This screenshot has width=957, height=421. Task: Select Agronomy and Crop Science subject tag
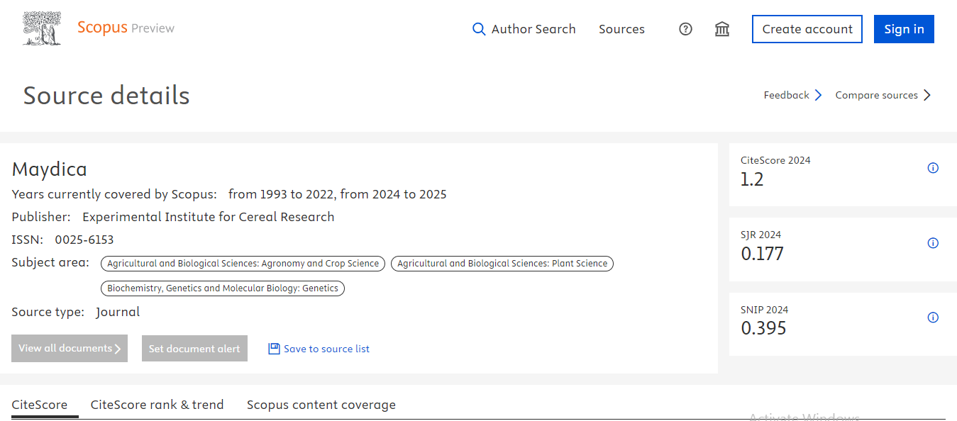pos(243,264)
